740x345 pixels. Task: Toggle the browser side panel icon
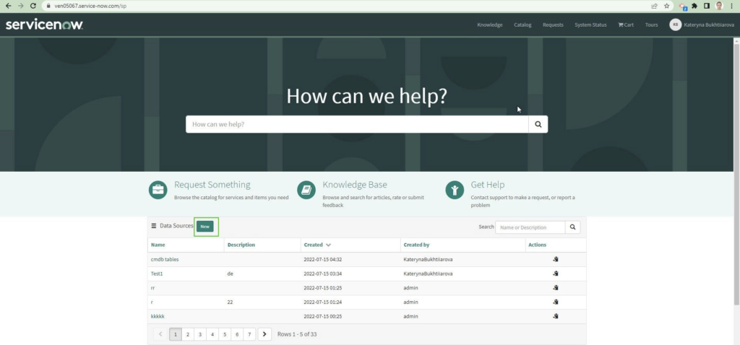707,6
